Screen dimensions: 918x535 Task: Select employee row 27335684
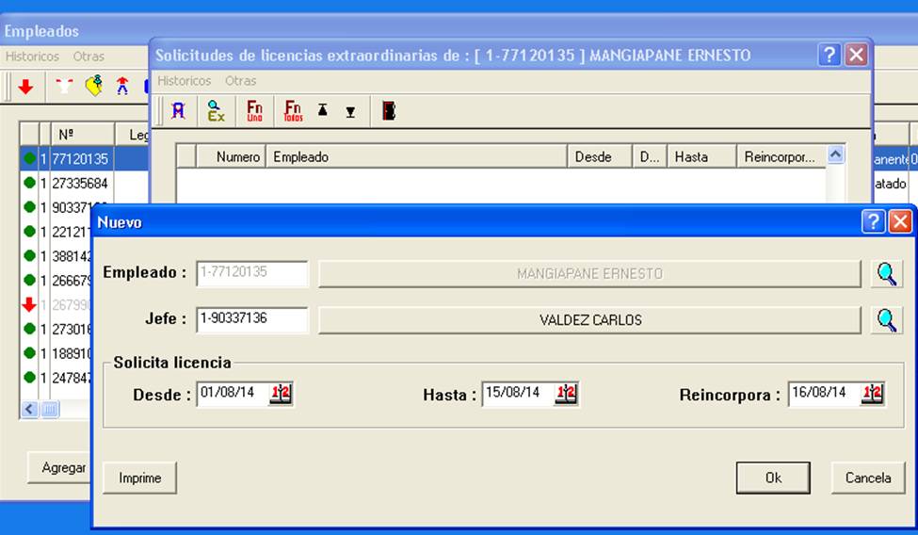(80, 184)
